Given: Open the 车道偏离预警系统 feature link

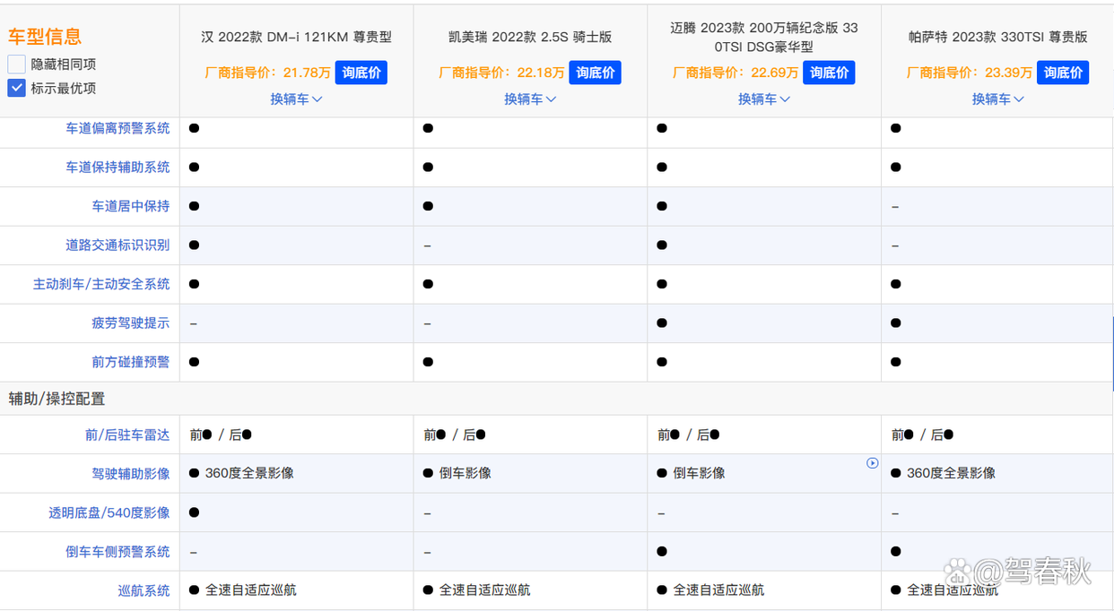Looking at the screenshot, I should tap(117, 129).
